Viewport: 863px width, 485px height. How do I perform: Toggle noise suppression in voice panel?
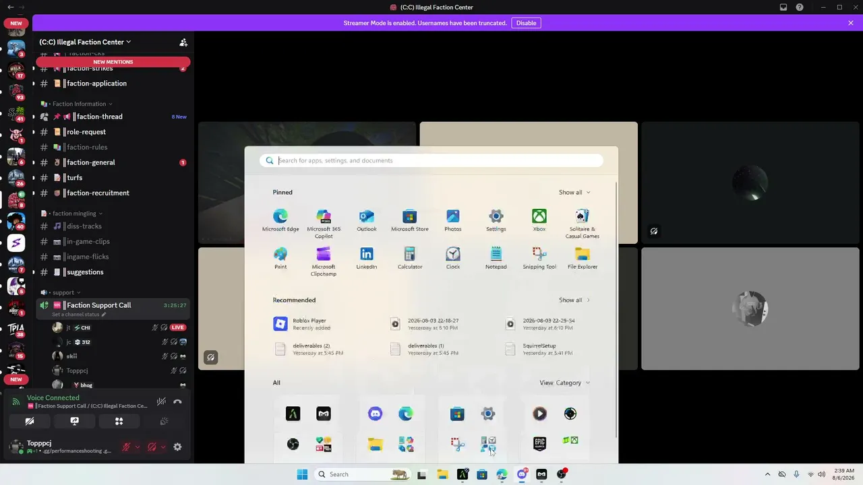(161, 401)
